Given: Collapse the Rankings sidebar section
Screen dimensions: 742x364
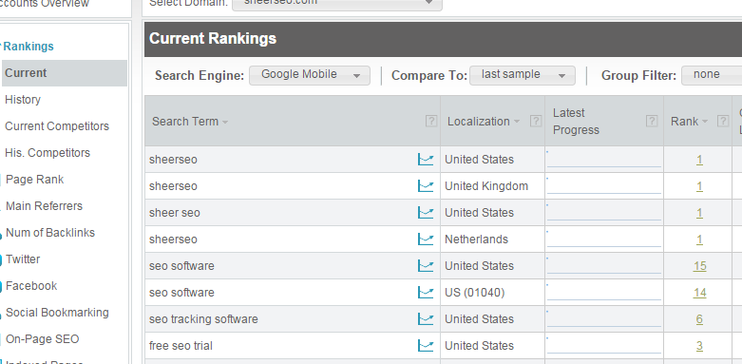Looking at the screenshot, I should point(28,47).
